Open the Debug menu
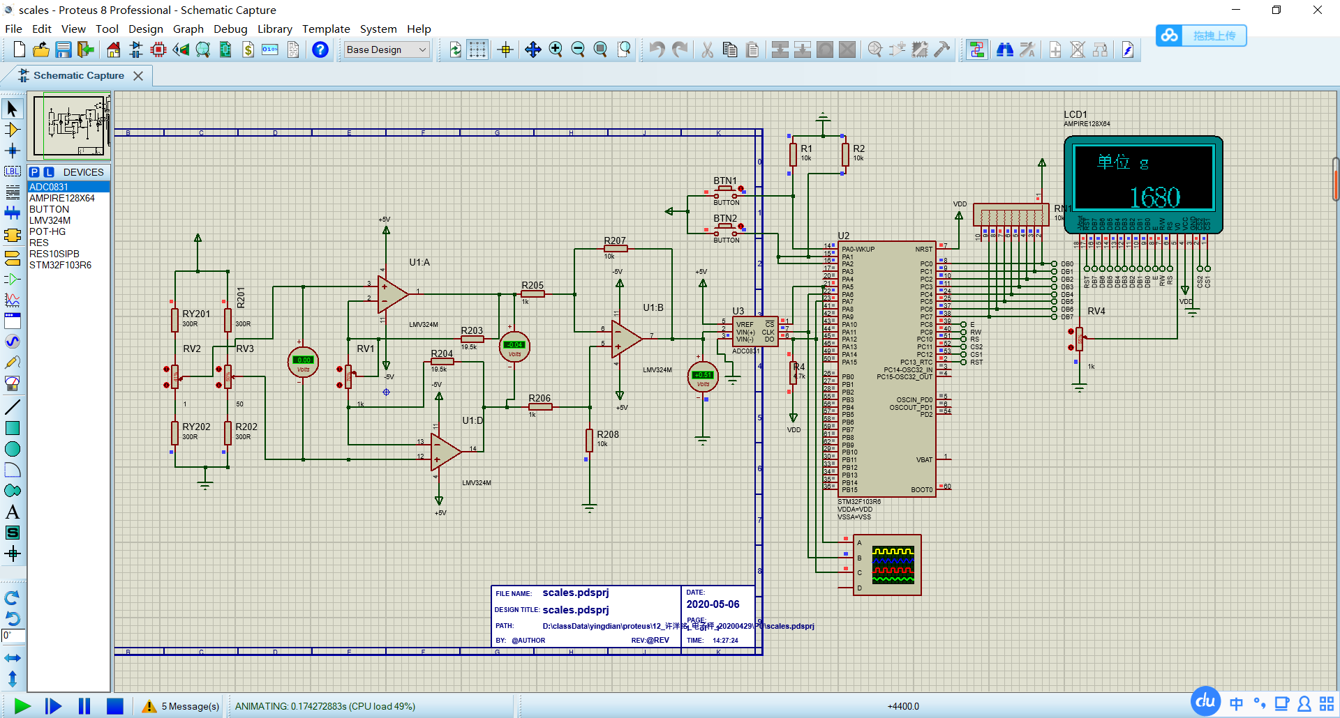The width and height of the screenshot is (1340, 718). (x=231, y=29)
